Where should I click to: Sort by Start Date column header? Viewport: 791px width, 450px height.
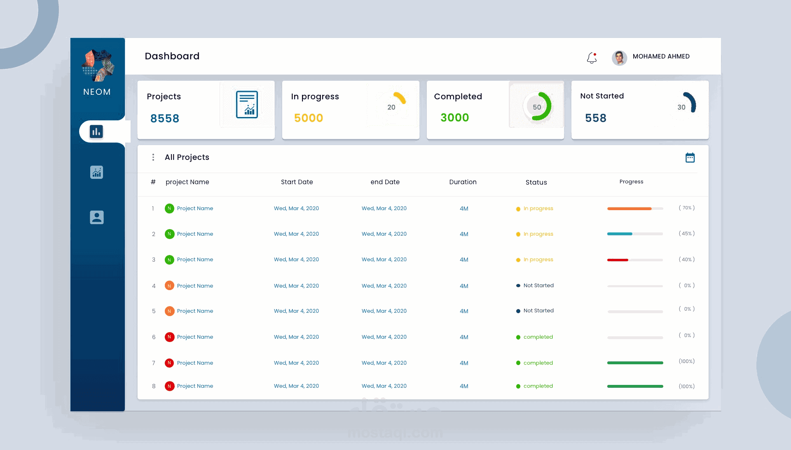[x=297, y=182]
